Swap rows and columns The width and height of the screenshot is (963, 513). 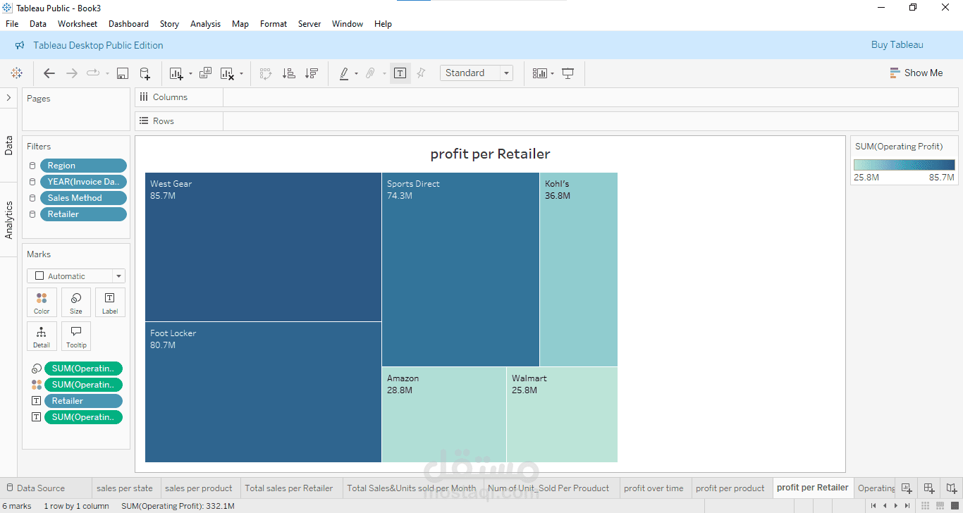pyautogui.click(x=266, y=73)
